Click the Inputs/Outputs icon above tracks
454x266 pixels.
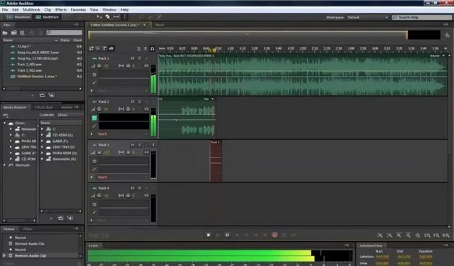pos(92,48)
